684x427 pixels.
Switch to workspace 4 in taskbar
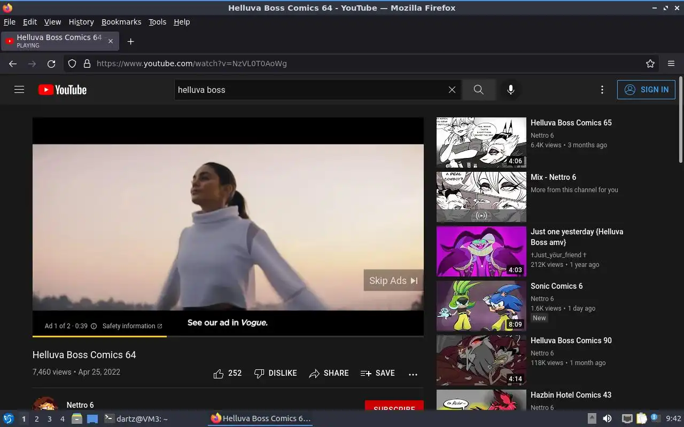[62, 419]
